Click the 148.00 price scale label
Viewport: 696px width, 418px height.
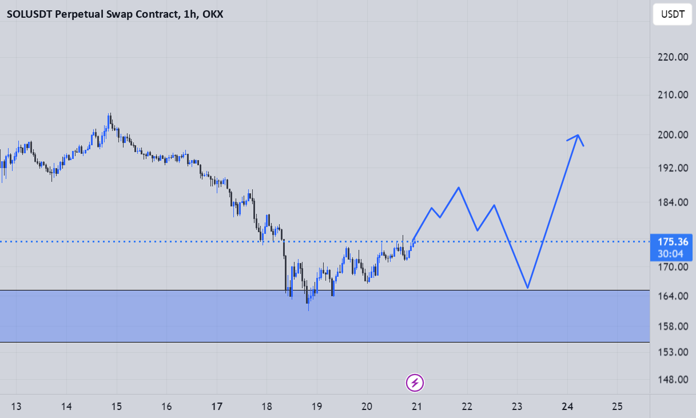671,379
